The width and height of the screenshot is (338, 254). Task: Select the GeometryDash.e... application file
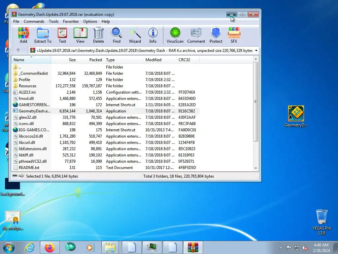point(31,111)
